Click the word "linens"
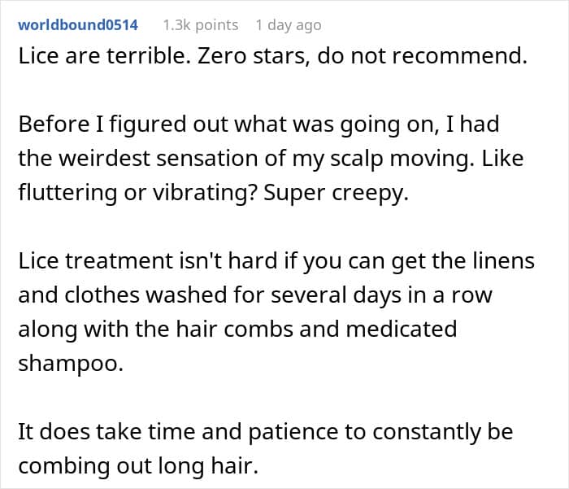 [505, 260]
